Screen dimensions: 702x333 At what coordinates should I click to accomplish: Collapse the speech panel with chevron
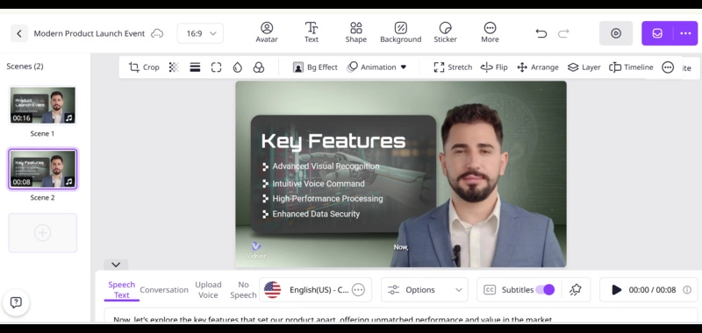pos(116,264)
